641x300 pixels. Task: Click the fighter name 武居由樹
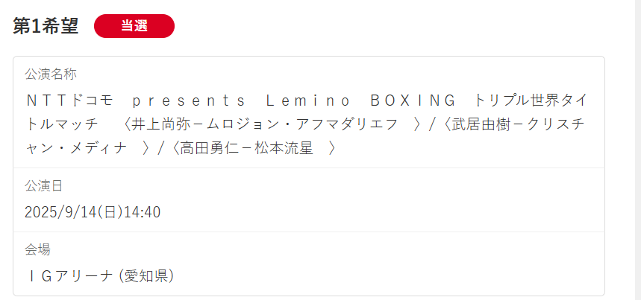click(479, 124)
